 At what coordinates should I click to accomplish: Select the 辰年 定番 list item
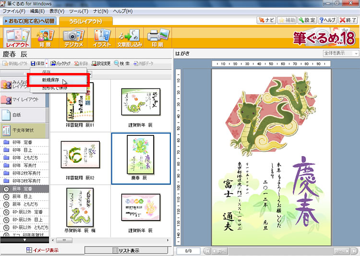pos(24,189)
